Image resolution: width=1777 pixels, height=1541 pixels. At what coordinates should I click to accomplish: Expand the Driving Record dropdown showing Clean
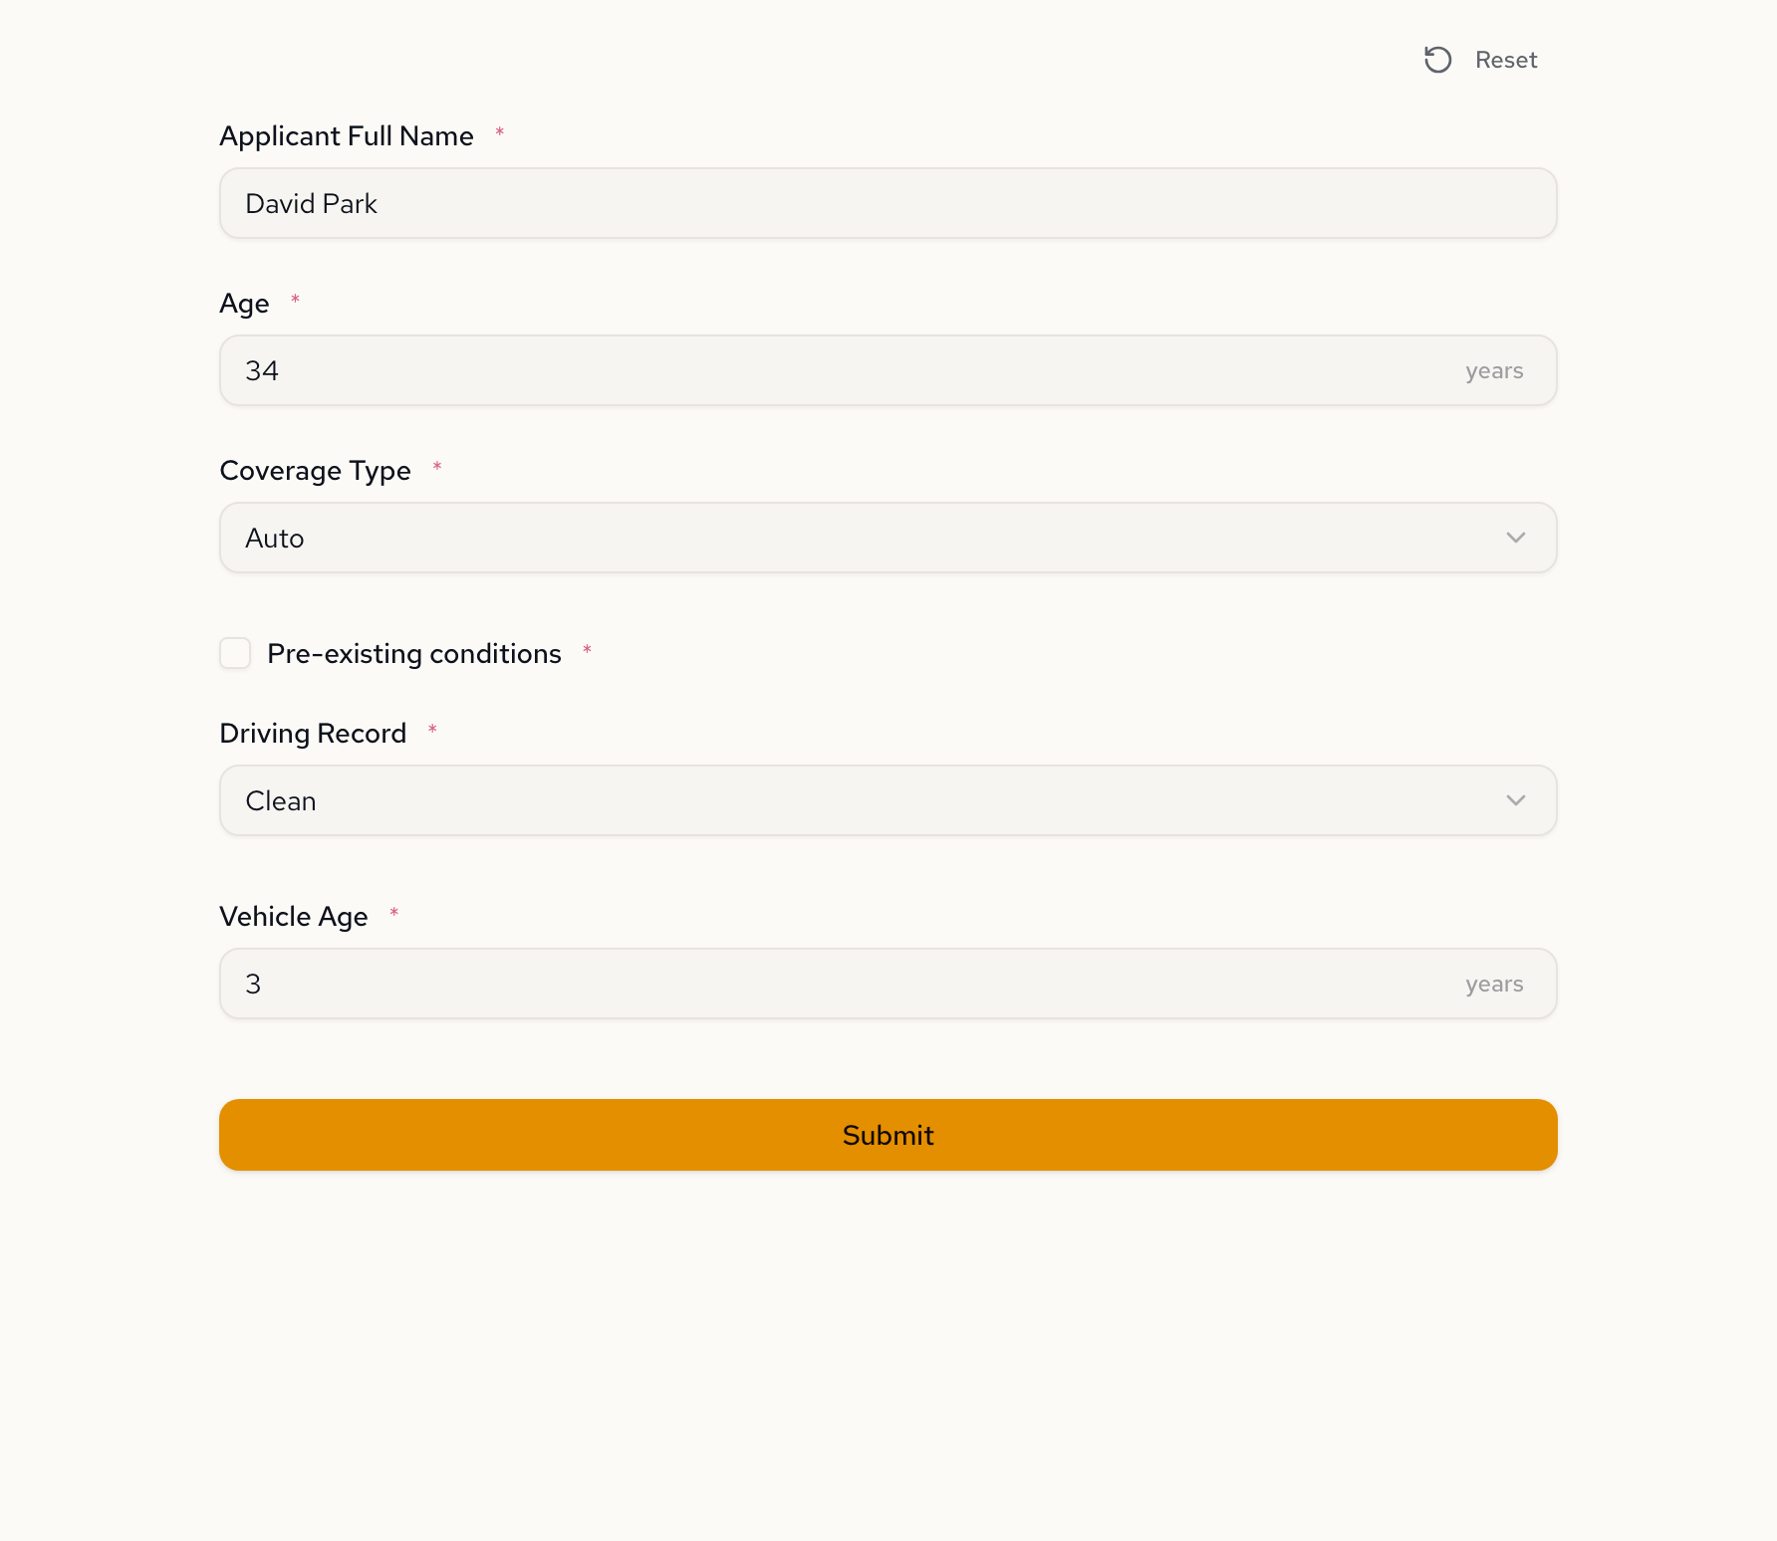[x=867, y=800]
